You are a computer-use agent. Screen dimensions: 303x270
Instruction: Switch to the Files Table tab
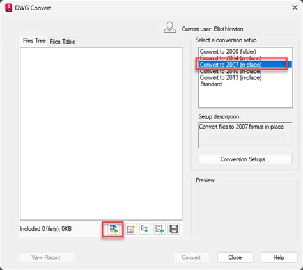pyautogui.click(x=63, y=42)
